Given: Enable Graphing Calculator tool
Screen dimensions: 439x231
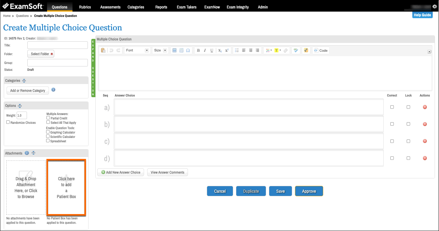Looking at the screenshot, I should (x=48, y=132).
